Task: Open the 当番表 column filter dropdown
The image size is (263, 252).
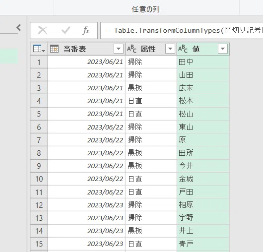Action: pos(119,49)
